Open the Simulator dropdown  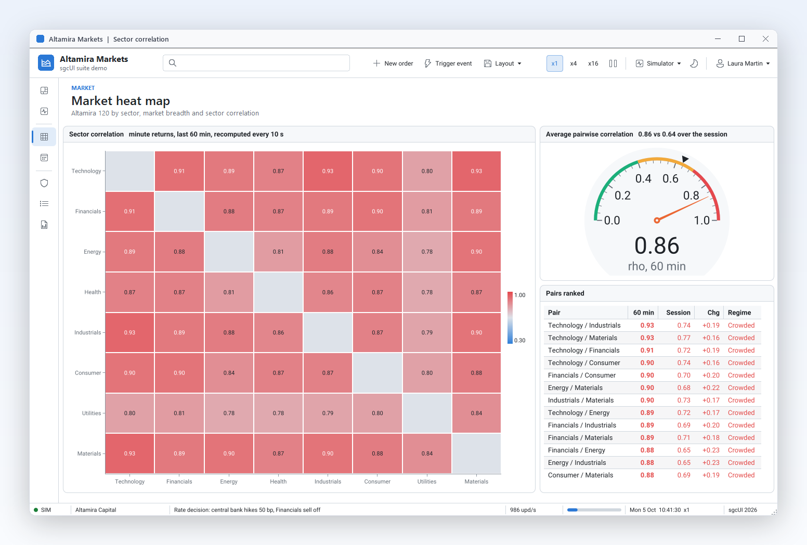coord(658,63)
